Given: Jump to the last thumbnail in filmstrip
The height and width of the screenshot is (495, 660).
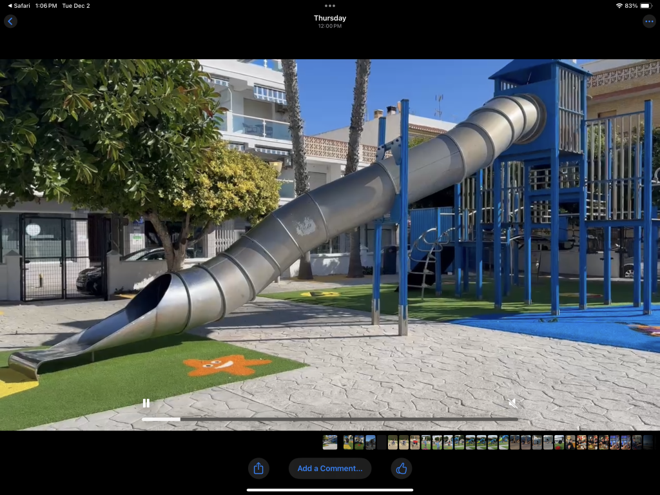Looking at the screenshot, I should 647,442.
